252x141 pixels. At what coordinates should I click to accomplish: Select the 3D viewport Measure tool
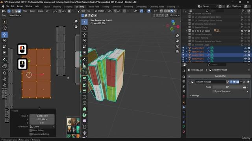(85, 65)
